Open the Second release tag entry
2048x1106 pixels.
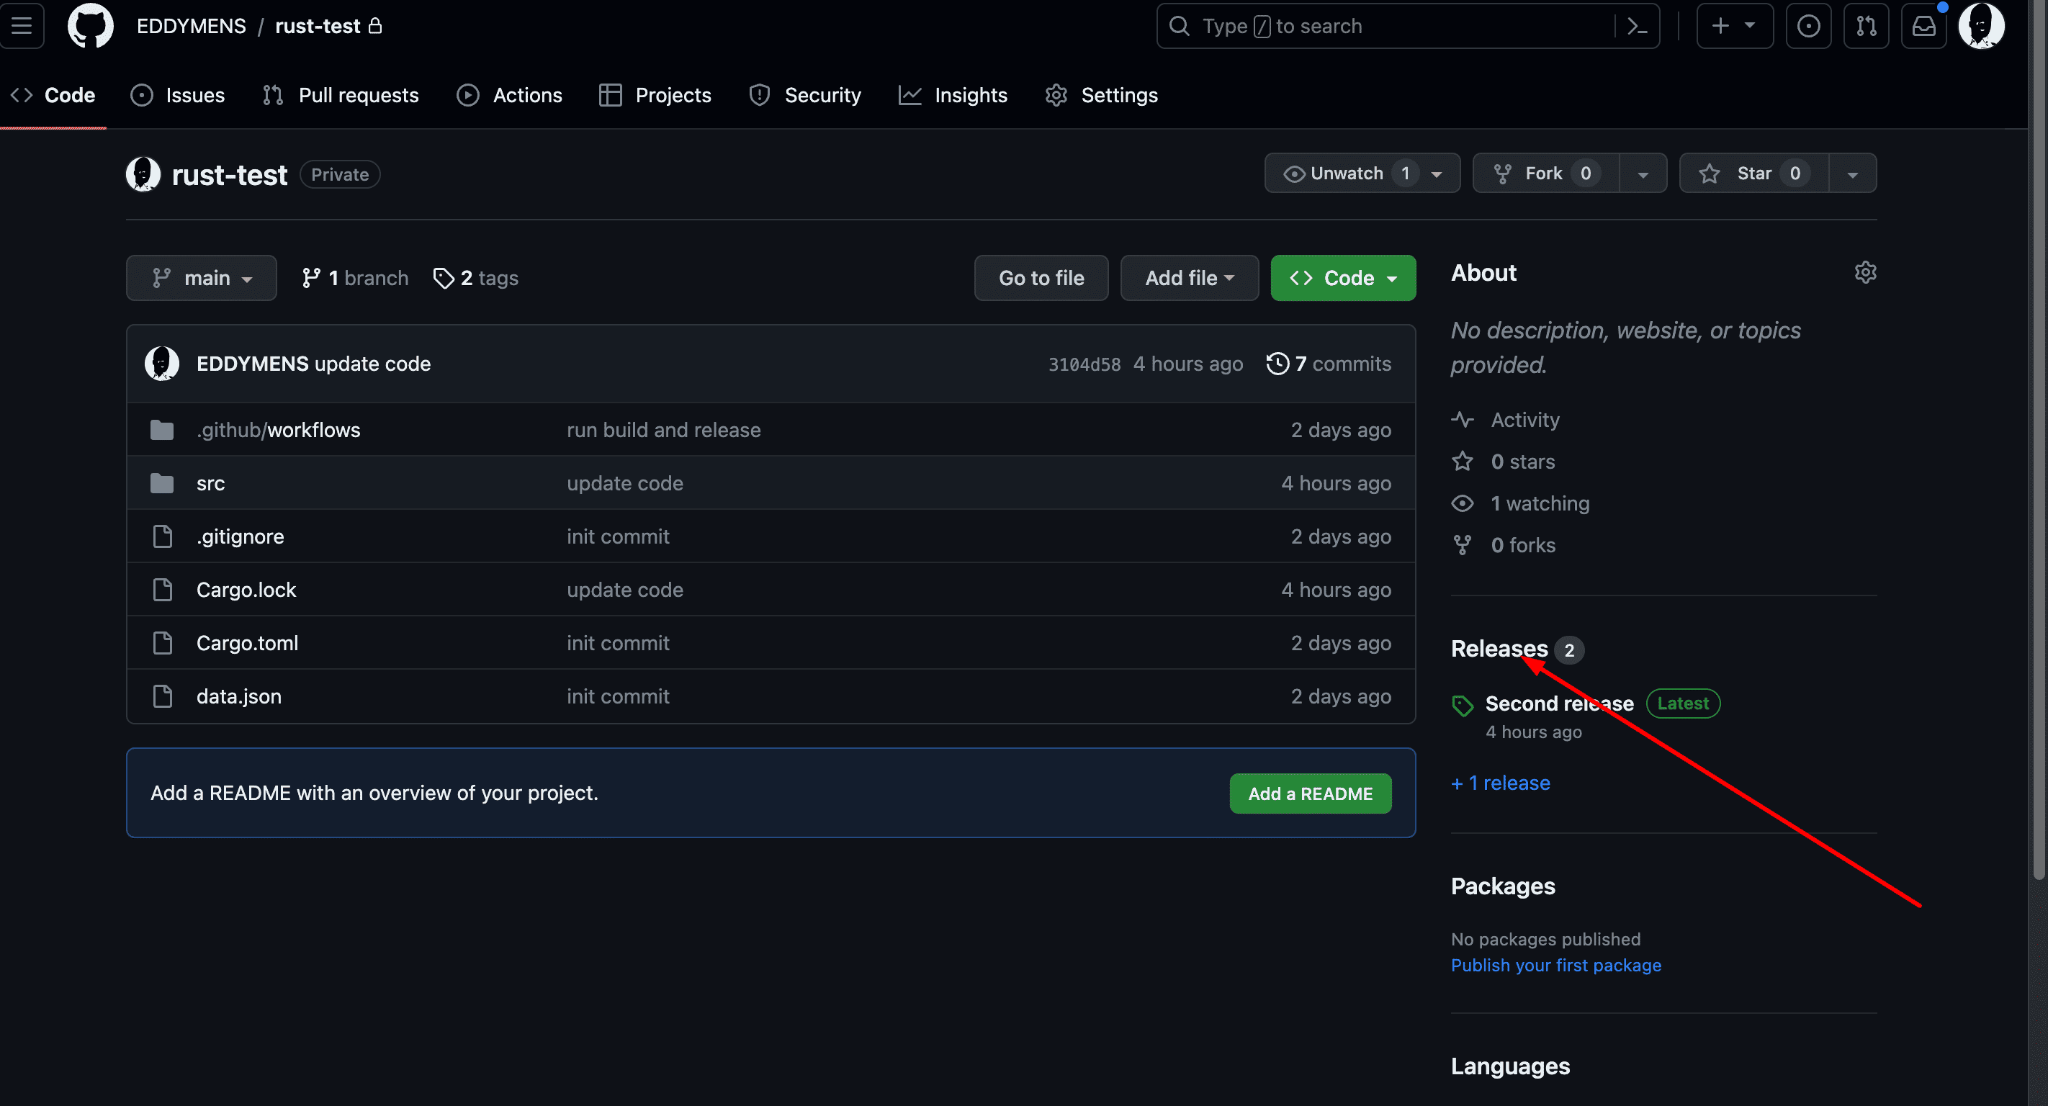click(1559, 703)
